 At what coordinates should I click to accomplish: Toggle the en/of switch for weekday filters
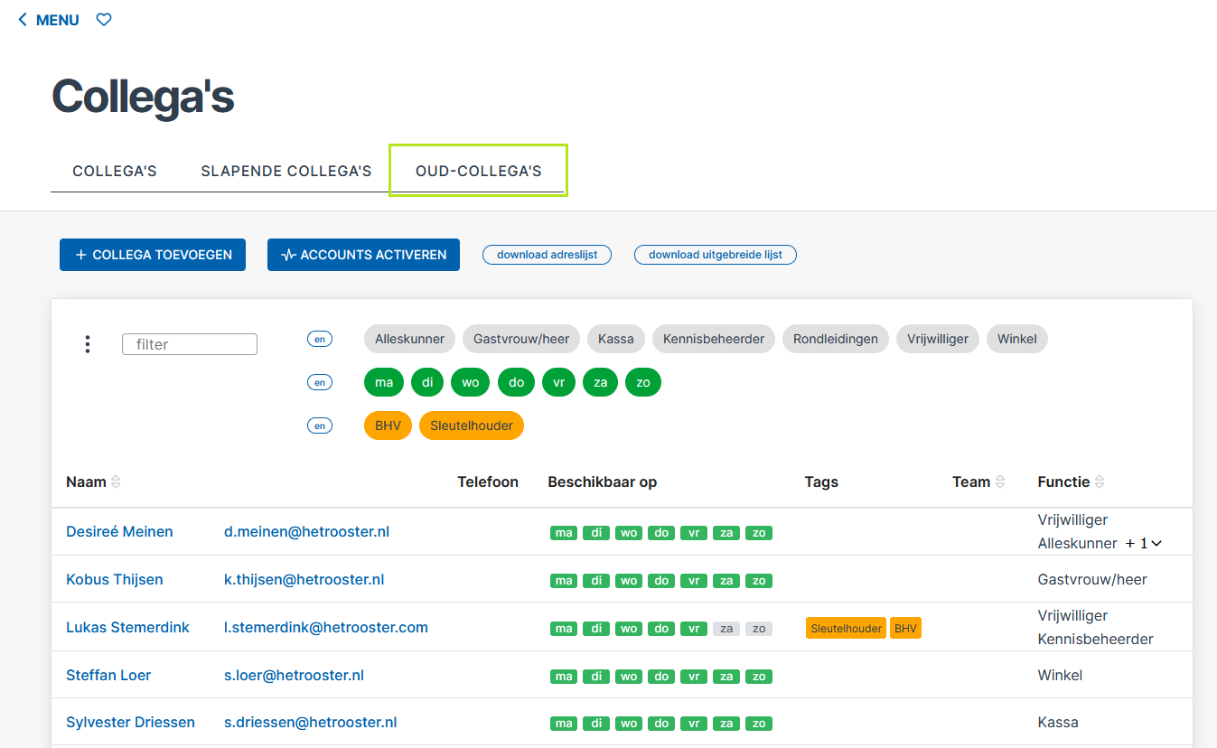pyautogui.click(x=320, y=382)
